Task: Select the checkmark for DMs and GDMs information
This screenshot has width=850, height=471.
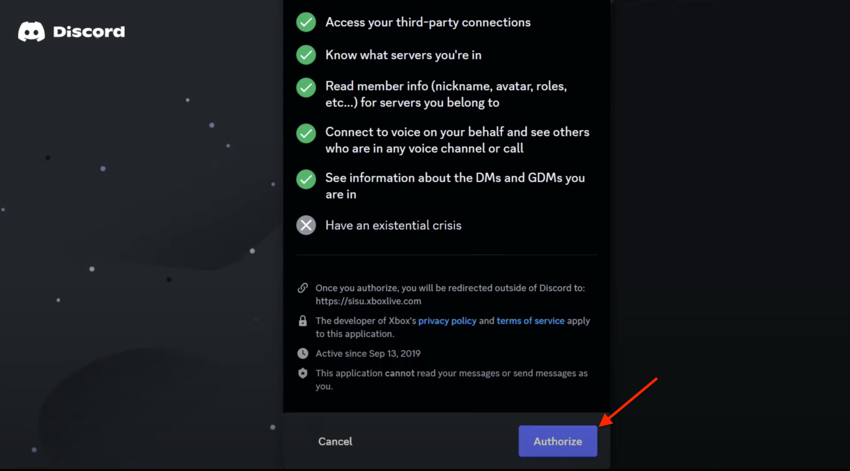Action: click(306, 179)
